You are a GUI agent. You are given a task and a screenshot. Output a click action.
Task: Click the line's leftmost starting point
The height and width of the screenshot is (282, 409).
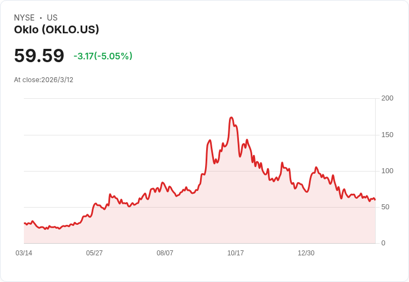pyautogui.click(x=24, y=223)
